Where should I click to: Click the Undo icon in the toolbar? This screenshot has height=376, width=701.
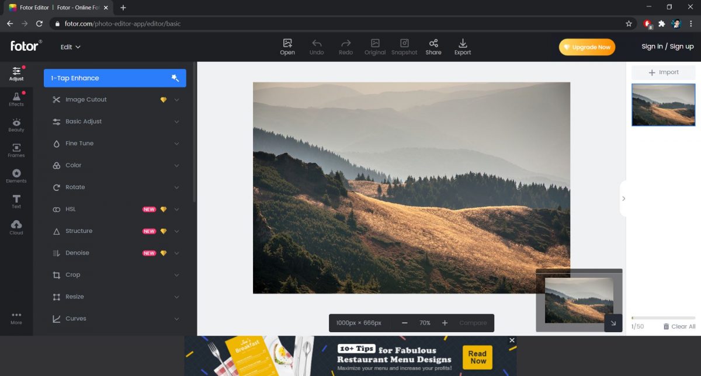click(x=316, y=47)
